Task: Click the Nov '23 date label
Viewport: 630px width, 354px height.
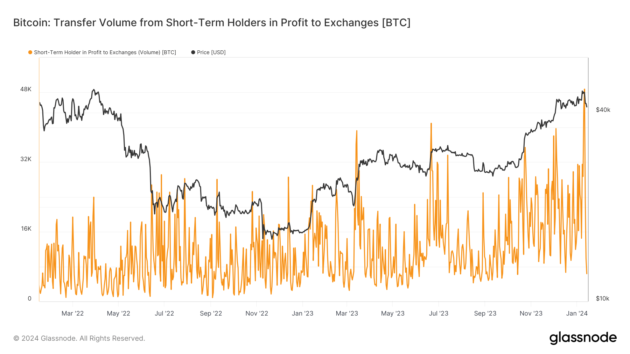Action: (531, 313)
